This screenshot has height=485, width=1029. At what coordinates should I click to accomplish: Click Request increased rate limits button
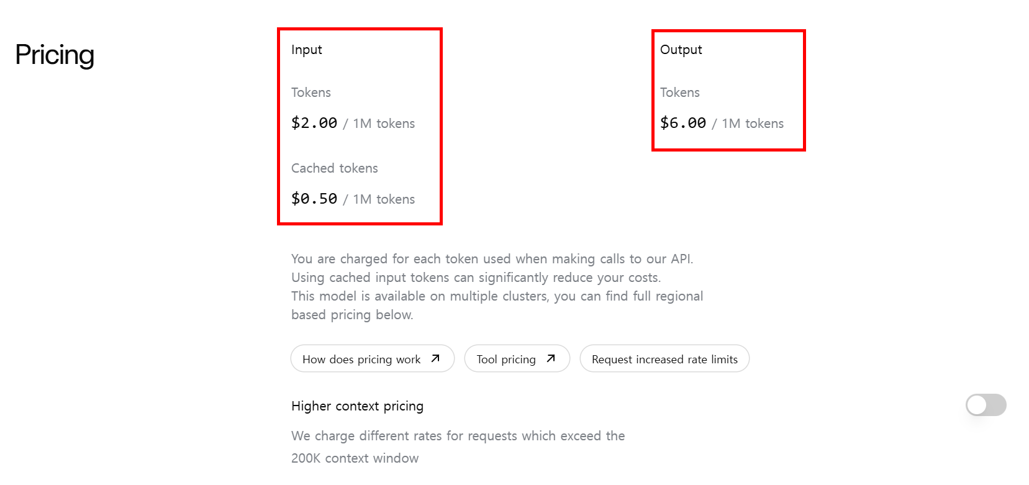(664, 358)
